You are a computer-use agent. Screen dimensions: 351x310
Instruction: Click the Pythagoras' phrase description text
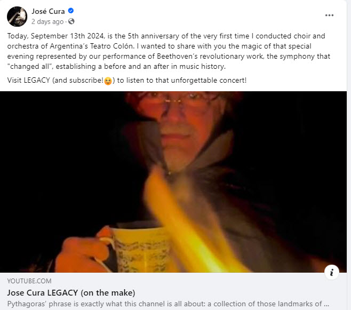click(168, 304)
